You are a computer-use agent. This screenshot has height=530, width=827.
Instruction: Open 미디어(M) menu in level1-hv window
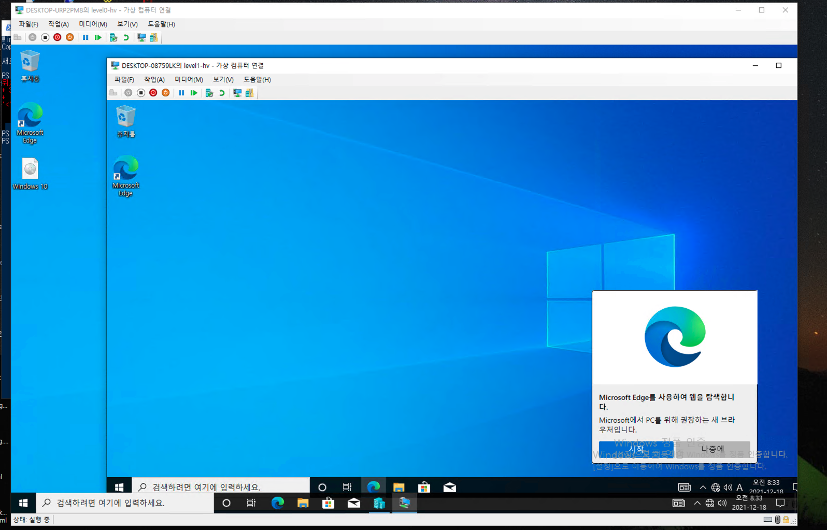pyautogui.click(x=189, y=80)
